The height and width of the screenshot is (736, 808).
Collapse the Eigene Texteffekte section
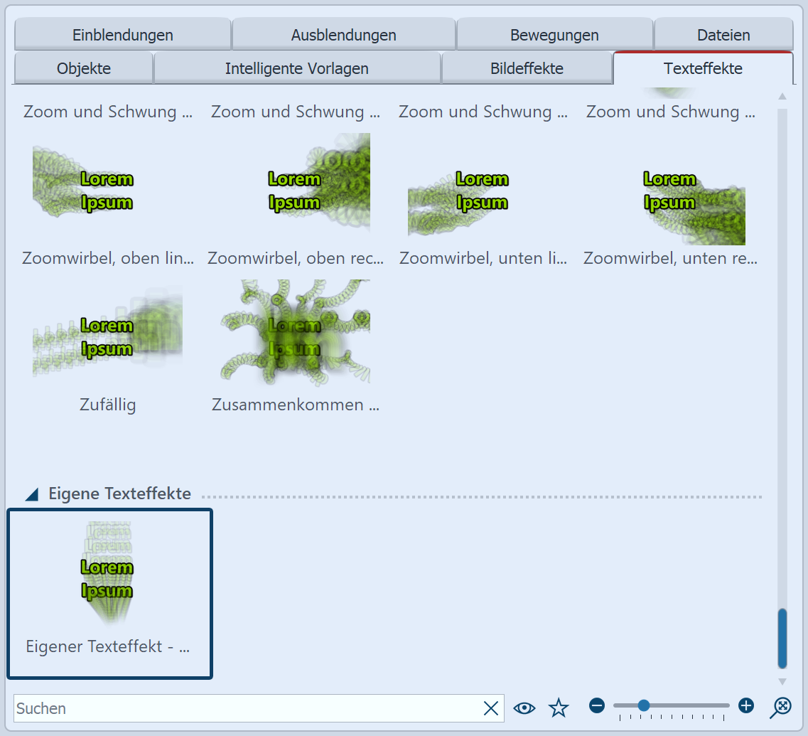[32, 493]
